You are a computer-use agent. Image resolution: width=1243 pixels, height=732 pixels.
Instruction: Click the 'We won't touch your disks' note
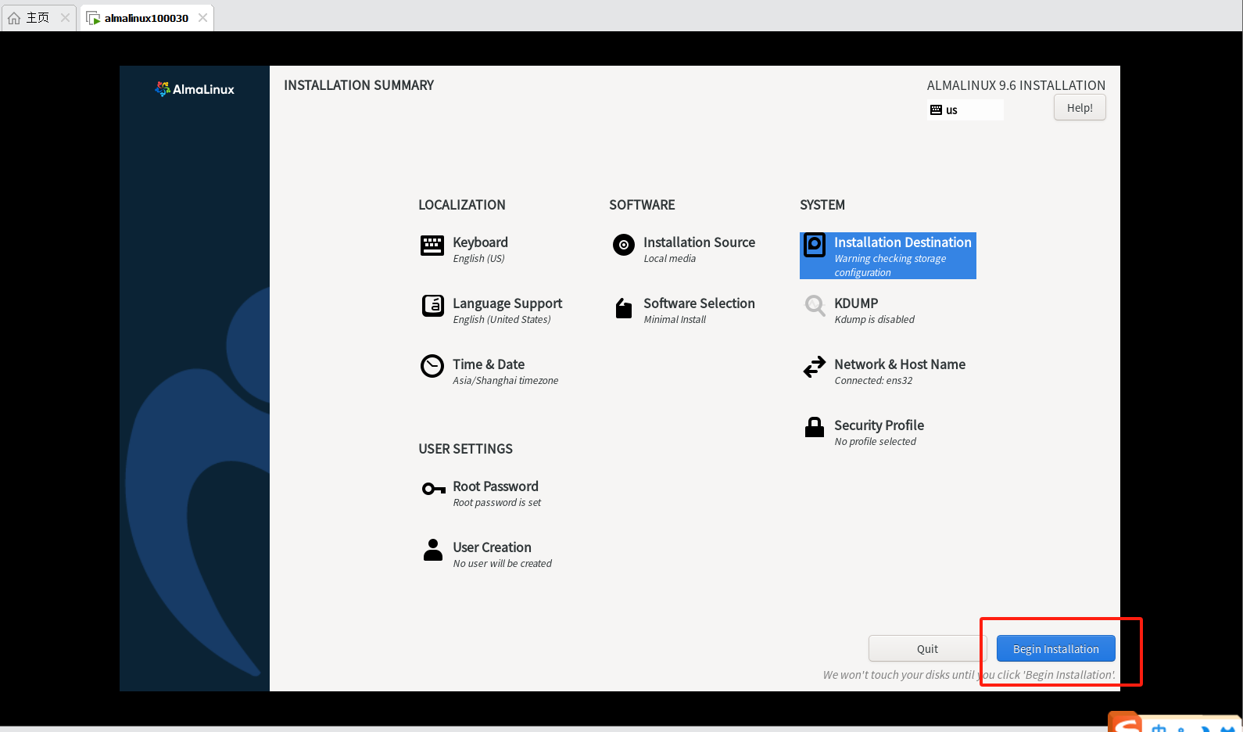(x=969, y=675)
